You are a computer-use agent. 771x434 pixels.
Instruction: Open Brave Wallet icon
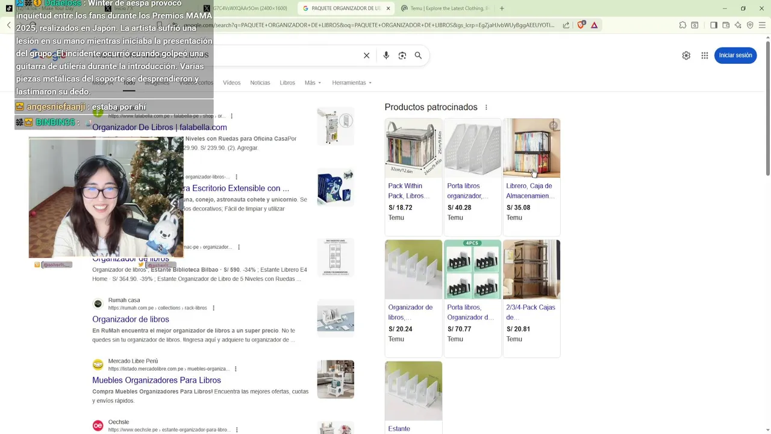click(x=726, y=25)
